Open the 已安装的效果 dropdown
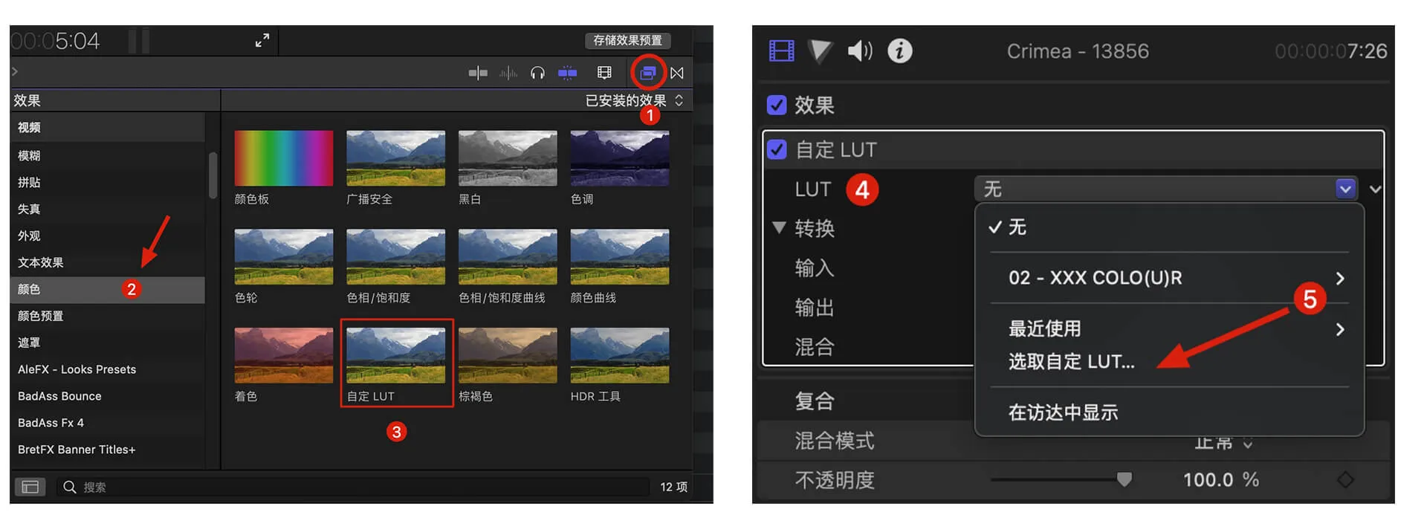Viewport: 1427px width, 532px height. (x=634, y=100)
